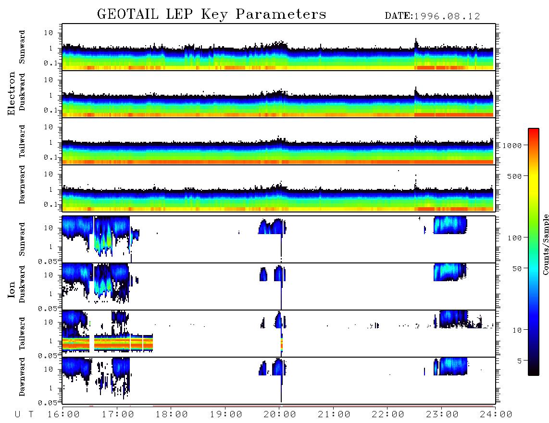Click the Electron Sunward spectrogram panel
Viewport: 549px width, 423px height.
[279, 47]
